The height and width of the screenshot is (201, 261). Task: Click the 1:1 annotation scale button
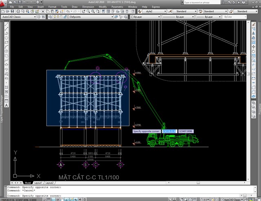point(205,199)
